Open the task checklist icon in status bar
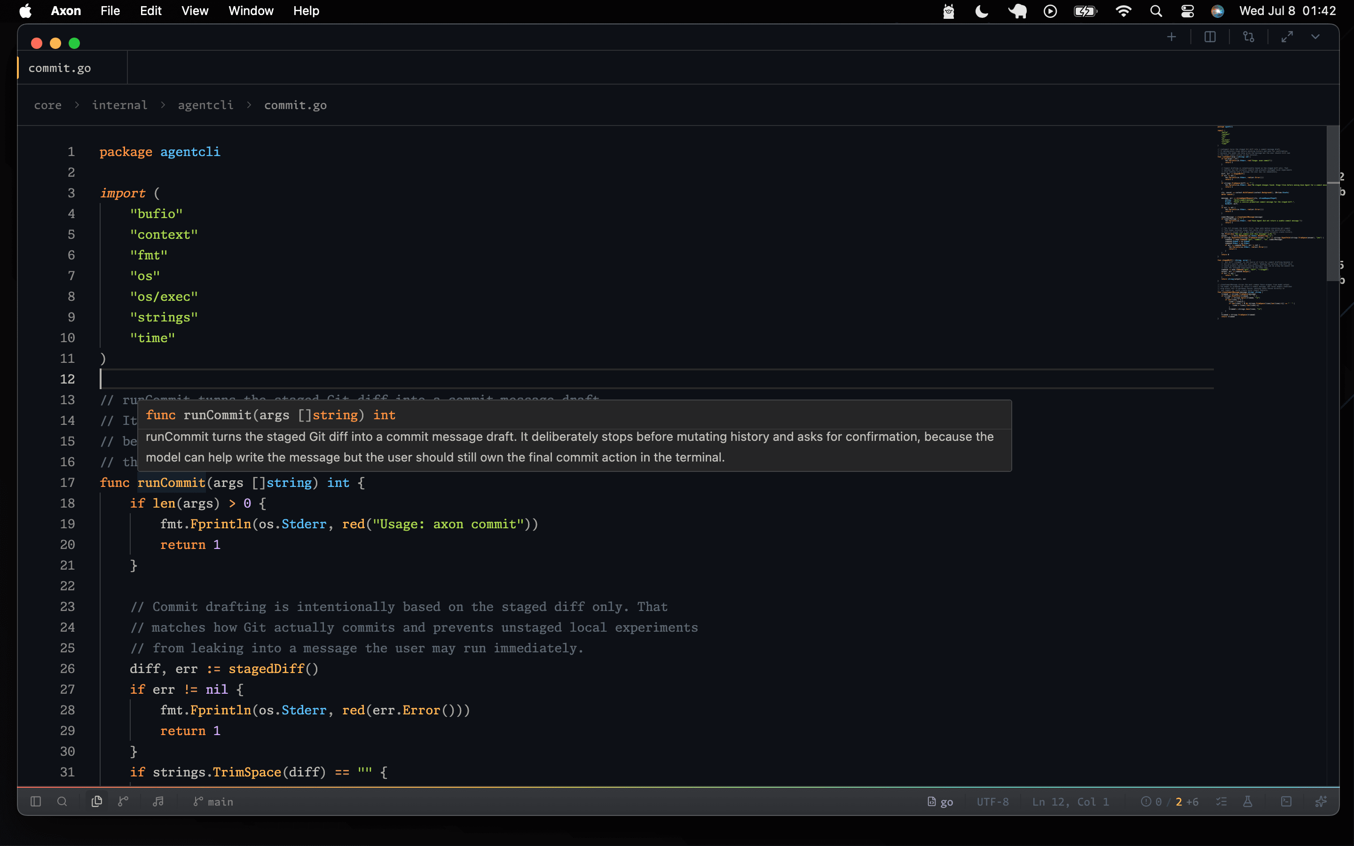This screenshot has height=846, width=1354. 1221,801
